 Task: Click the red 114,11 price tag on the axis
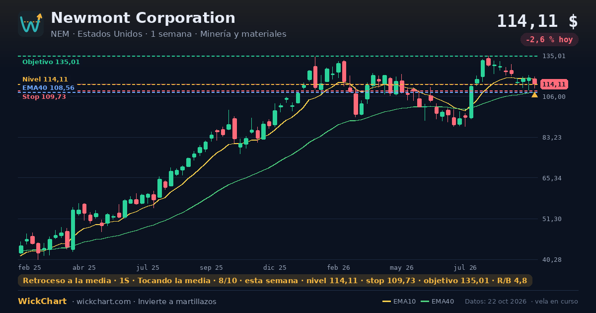[x=554, y=84]
